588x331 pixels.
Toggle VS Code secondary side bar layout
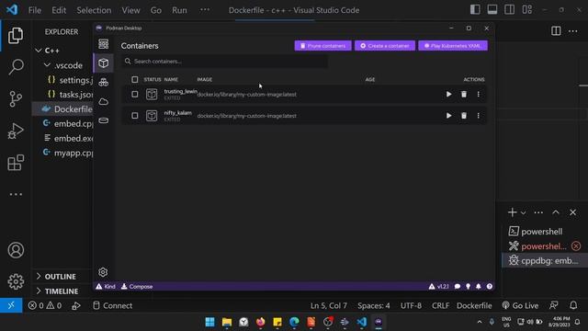(510, 10)
